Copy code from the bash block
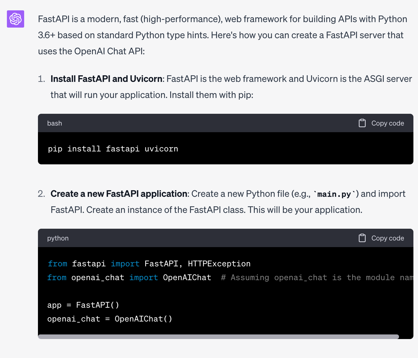 (x=381, y=123)
